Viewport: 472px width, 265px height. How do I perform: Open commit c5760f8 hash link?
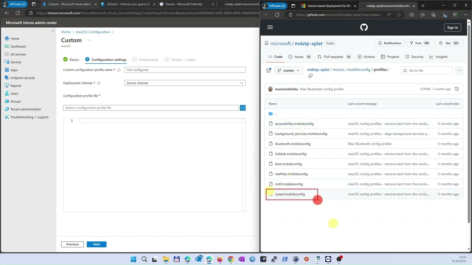click(425, 89)
